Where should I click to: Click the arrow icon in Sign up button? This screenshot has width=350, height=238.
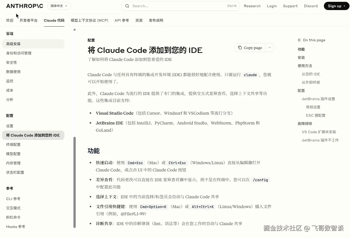(344, 6)
